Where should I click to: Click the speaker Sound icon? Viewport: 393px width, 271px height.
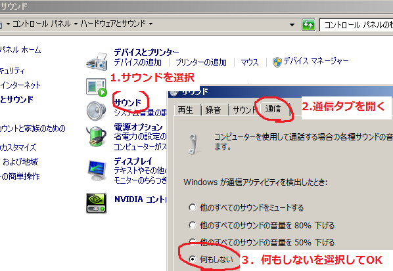point(97,111)
